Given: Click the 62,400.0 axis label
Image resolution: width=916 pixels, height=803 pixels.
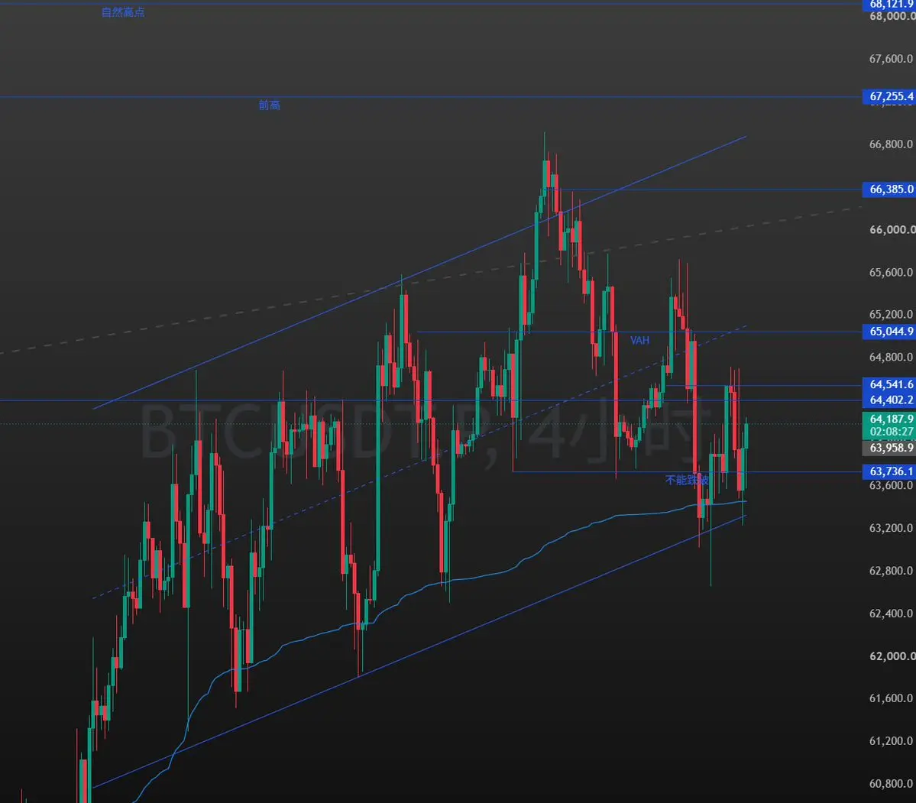Looking at the screenshot, I should [892, 614].
